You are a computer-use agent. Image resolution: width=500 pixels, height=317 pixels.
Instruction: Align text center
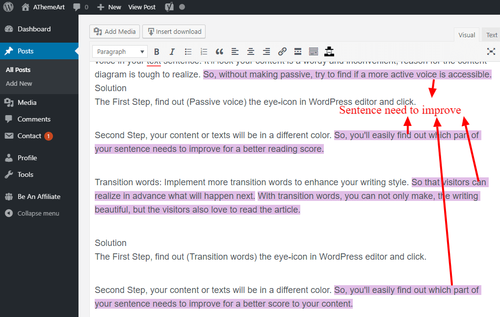tap(251, 51)
